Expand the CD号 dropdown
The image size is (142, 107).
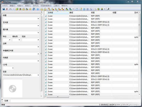13,68
